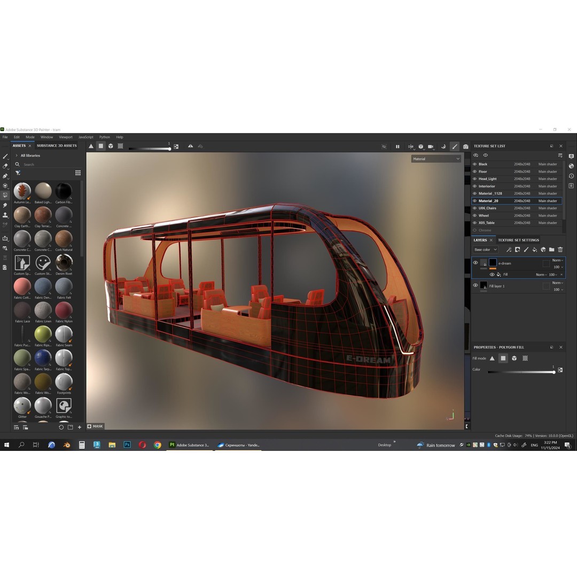577x577 pixels.
Task: Select the Cork Natural material thumbnail
Action: [x=64, y=238]
